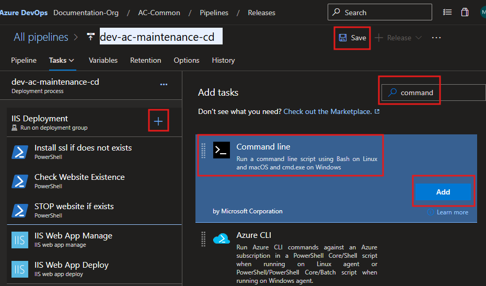
Task: Click 'by Microsoft Corporation' text
Action: click(247, 211)
